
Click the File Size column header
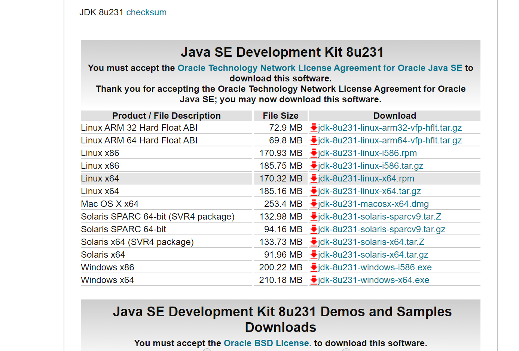281,116
